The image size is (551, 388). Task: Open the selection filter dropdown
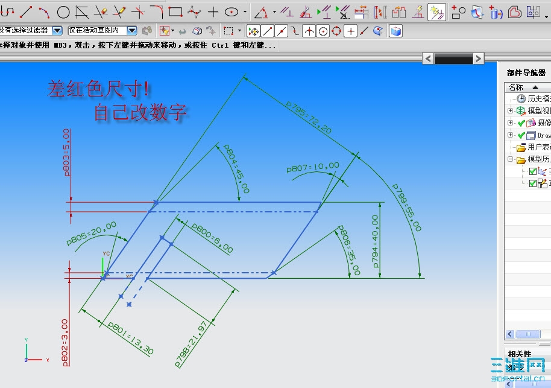(x=57, y=31)
